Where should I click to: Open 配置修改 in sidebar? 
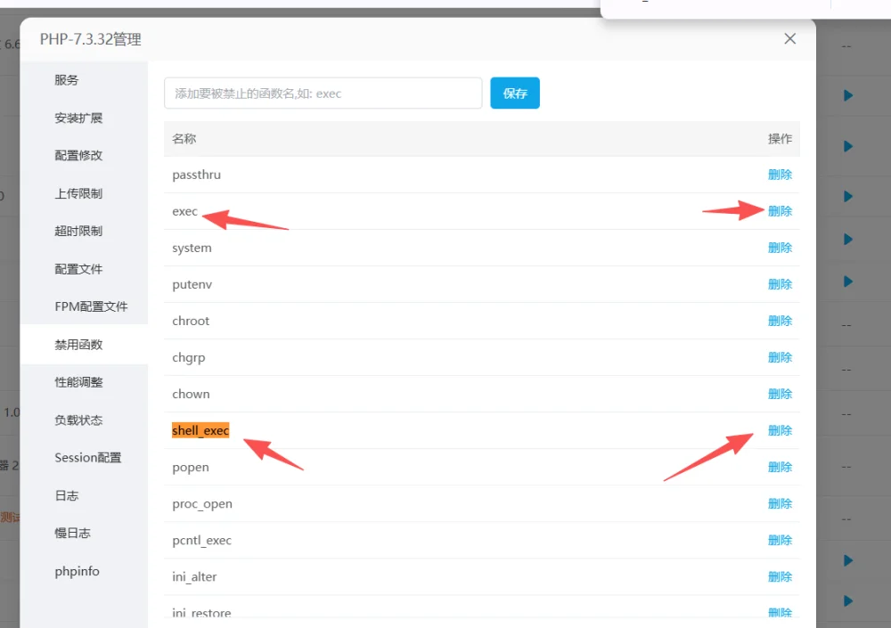pyautogui.click(x=78, y=156)
